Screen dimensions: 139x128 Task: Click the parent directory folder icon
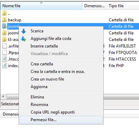tap(4, 13)
